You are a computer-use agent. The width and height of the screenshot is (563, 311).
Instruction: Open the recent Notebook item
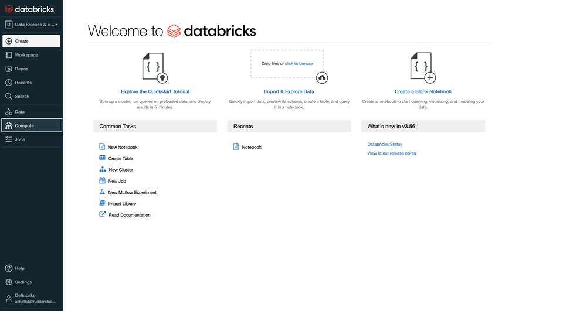click(252, 147)
